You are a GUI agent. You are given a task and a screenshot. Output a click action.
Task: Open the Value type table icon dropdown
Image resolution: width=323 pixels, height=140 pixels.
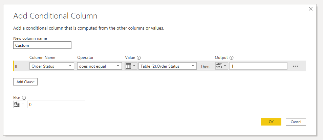(x=131, y=66)
